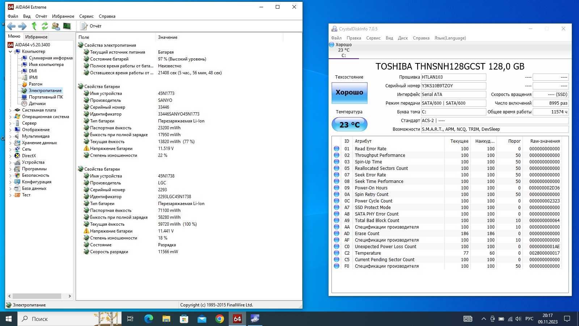Image resolution: width=579 pixels, height=326 pixels.
Task: Click the AIDA64 back arrow toolbar icon
Action: coord(11,26)
